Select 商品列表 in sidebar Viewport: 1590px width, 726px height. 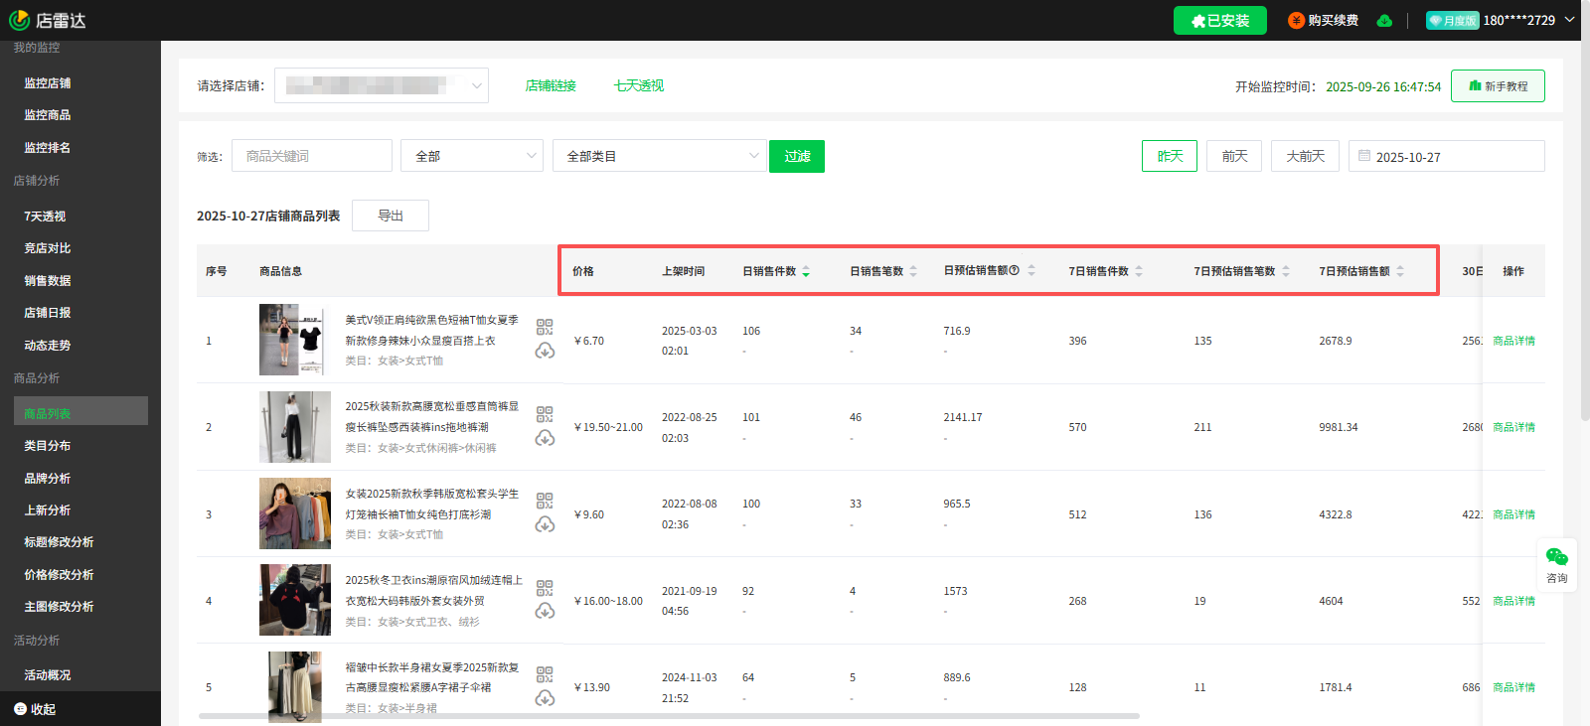tap(80, 411)
